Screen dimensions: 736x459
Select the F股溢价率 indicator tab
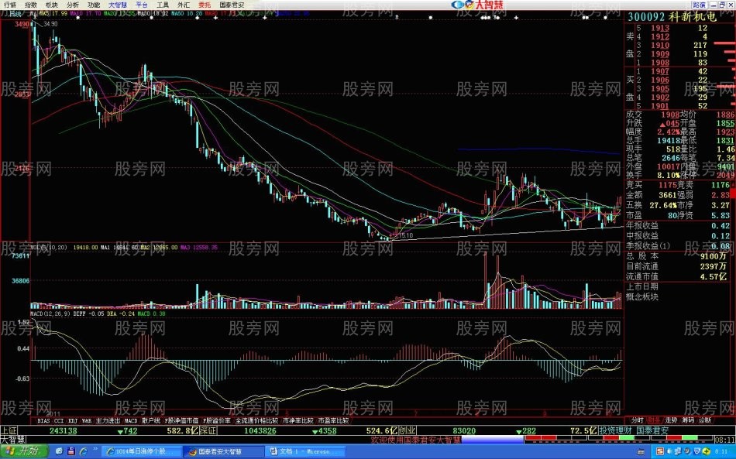click(216, 420)
